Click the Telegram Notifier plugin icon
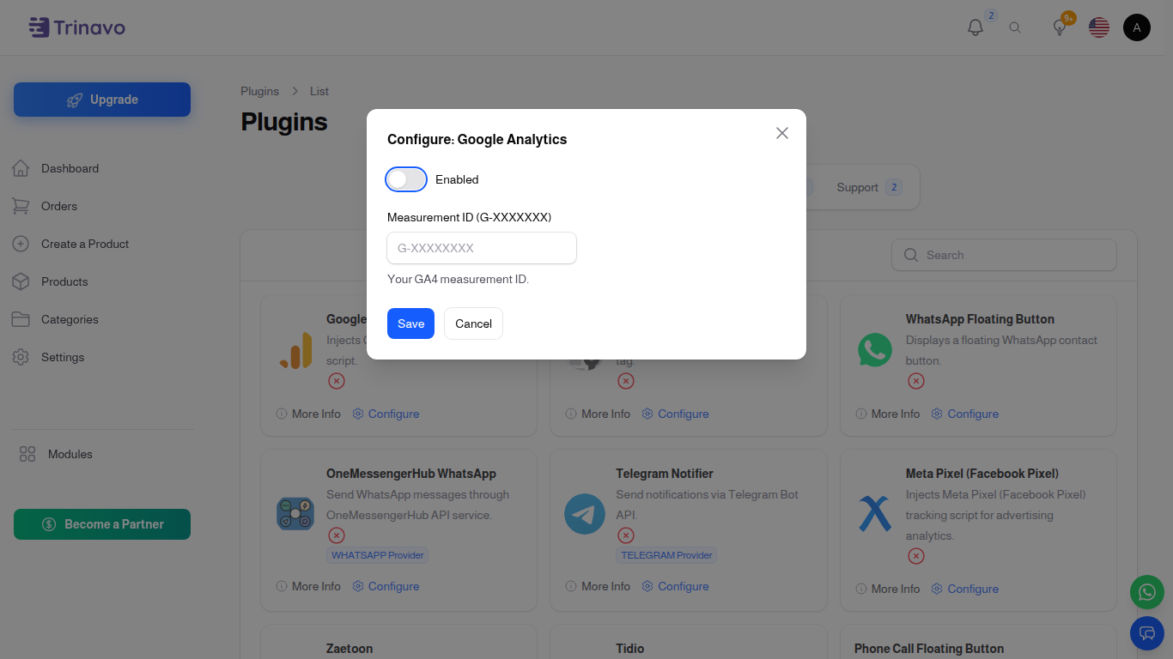Image resolution: width=1173 pixels, height=659 pixels. click(585, 514)
